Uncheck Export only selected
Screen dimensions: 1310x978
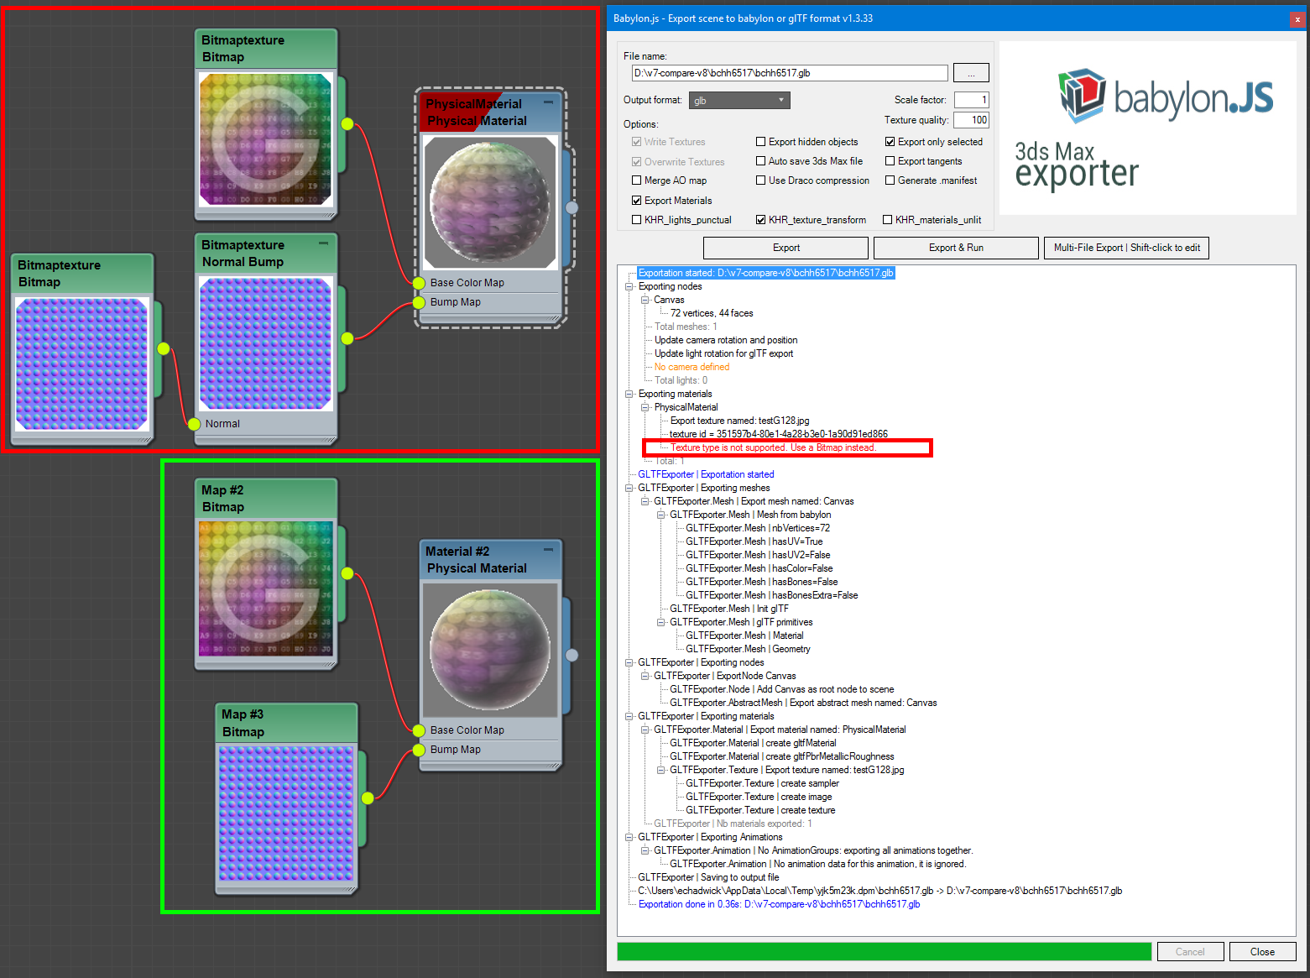[890, 142]
